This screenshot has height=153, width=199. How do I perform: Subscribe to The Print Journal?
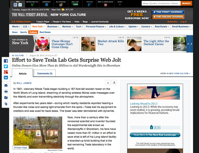point(168,12)
